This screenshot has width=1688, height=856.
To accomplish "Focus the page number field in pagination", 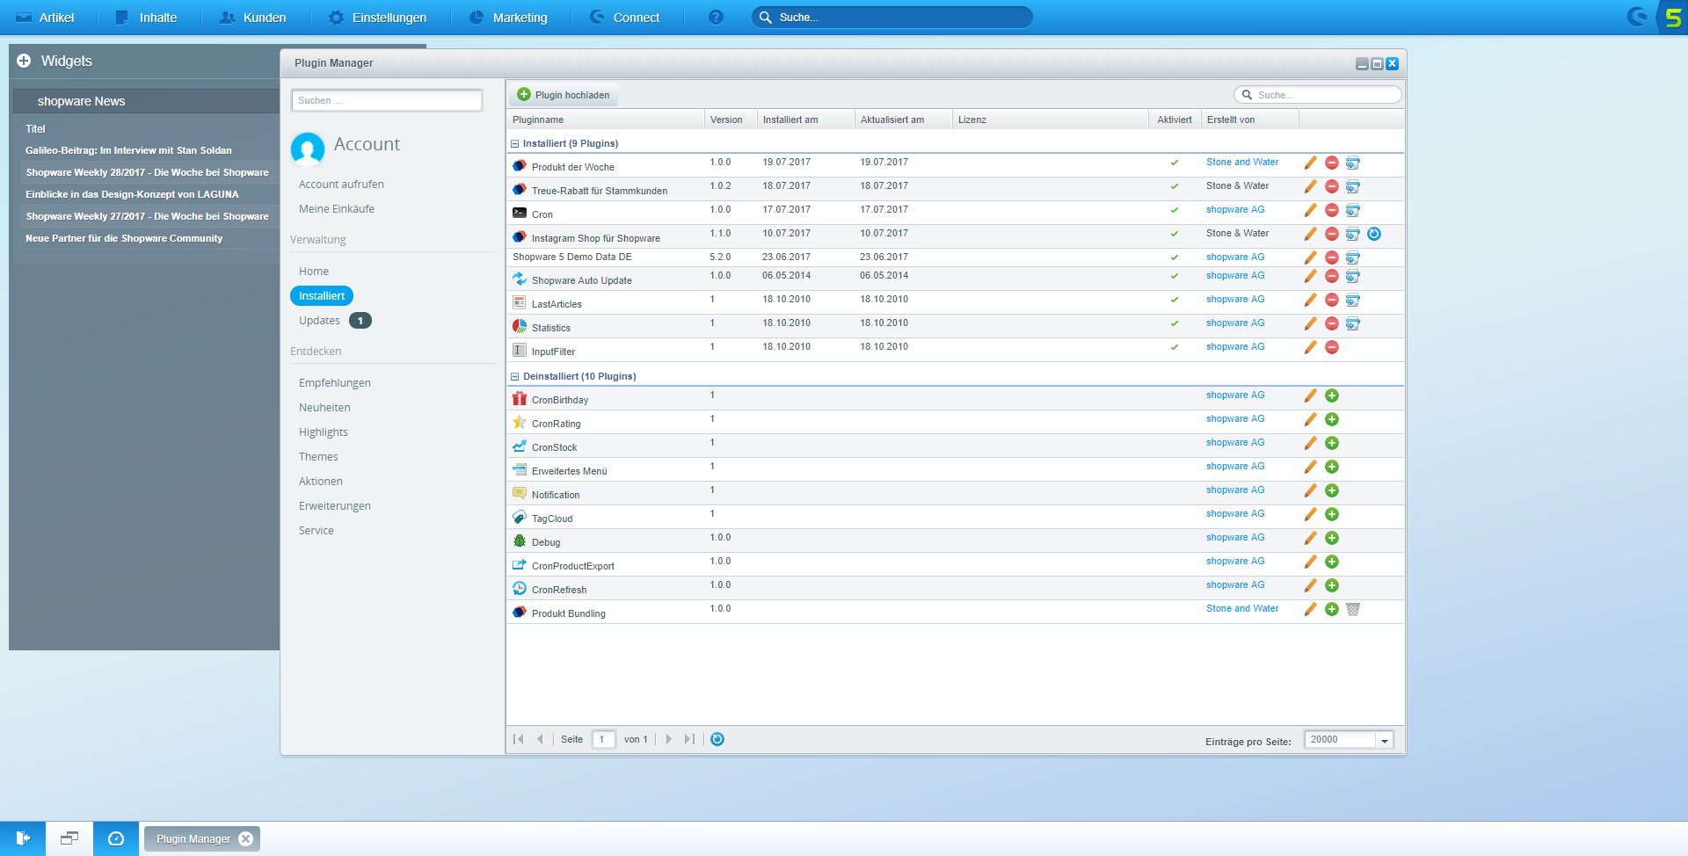I will pos(603,739).
